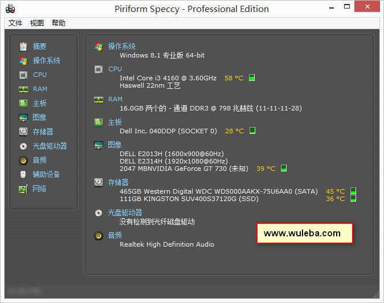Click RAM stick icon in summary panel
Viewport: 384px width, 303px height.
click(99, 100)
